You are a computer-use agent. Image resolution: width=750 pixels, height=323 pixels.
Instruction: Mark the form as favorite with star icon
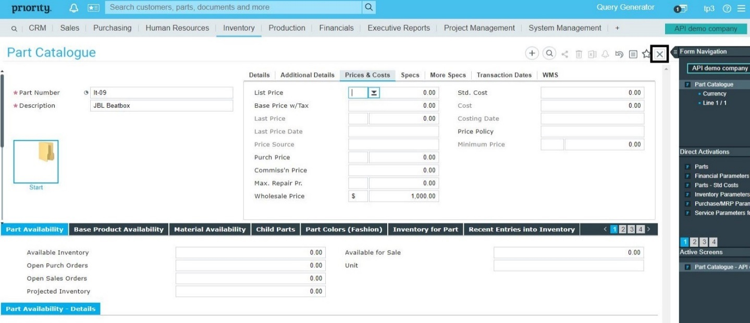[x=646, y=54]
